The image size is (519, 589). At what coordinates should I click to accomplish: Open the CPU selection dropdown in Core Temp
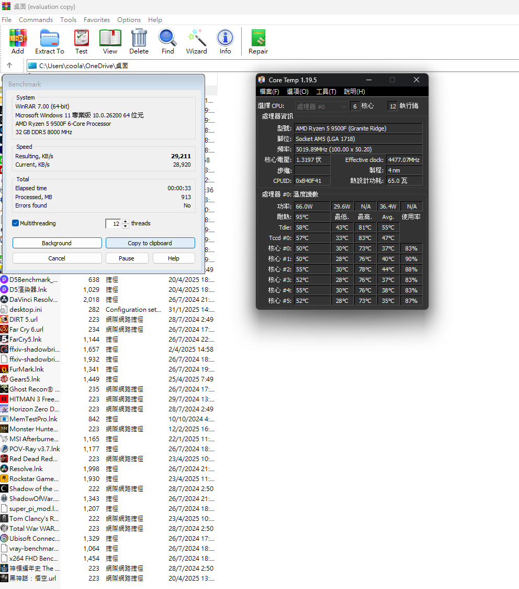click(321, 106)
